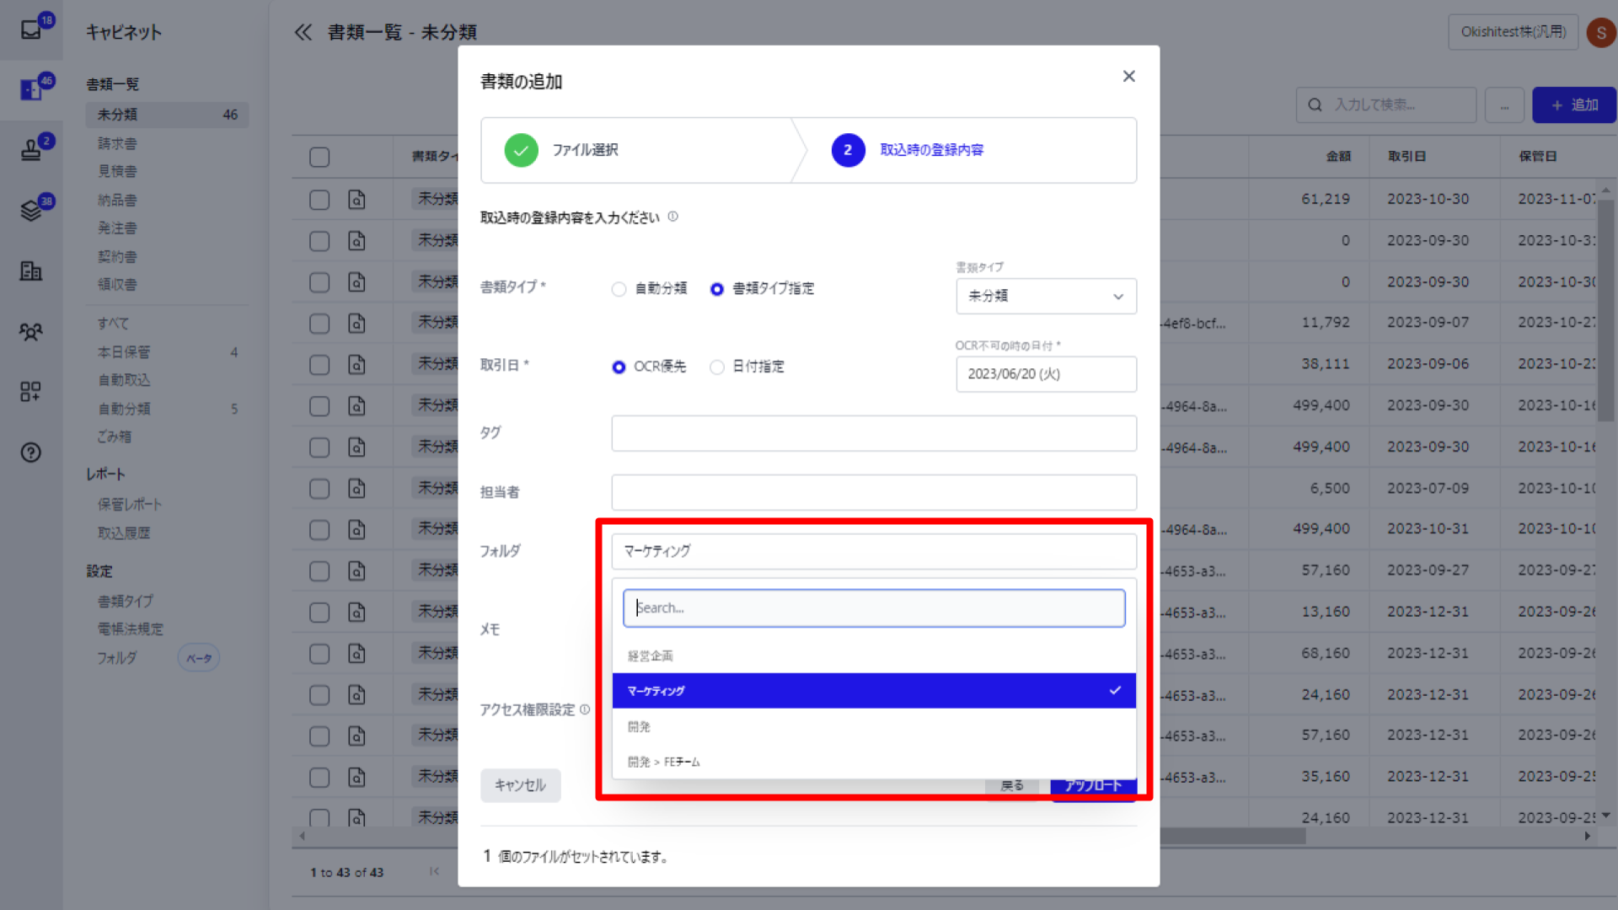Viewport: 1618px width, 910px height.
Task: Open フォルダ settings in sidebar
Action: point(117,657)
